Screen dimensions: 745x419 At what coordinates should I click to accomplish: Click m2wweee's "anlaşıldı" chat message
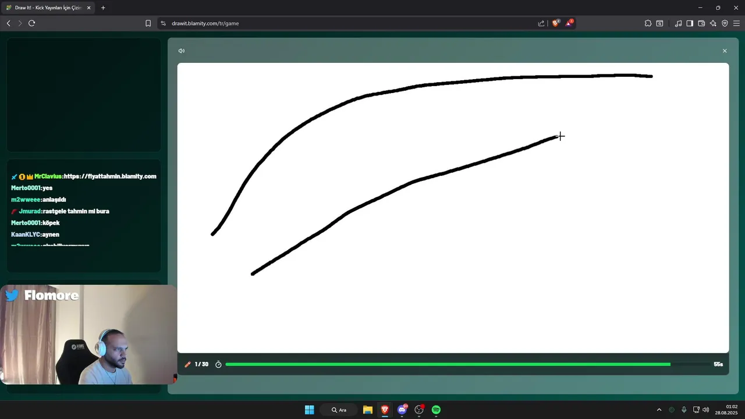tap(54, 200)
